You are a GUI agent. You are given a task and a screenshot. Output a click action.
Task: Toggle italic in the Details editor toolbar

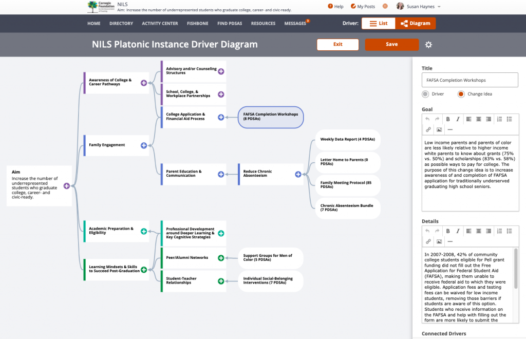tap(458, 231)
